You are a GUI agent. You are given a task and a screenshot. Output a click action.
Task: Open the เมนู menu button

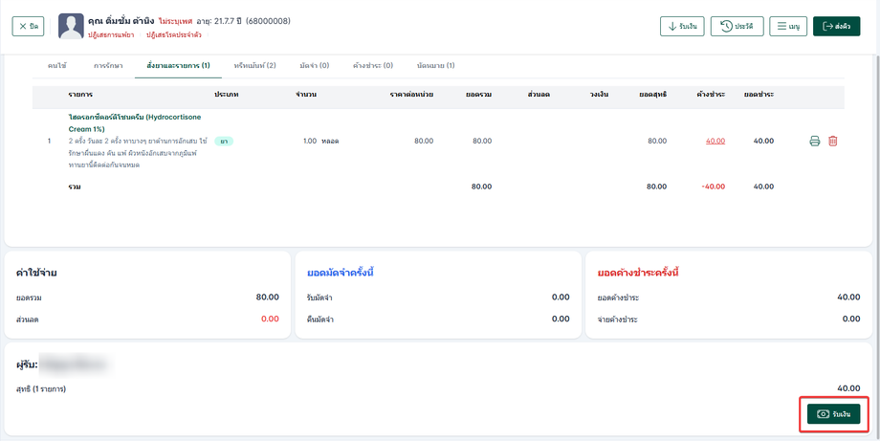pyautogui.click(x=788, y=27)
